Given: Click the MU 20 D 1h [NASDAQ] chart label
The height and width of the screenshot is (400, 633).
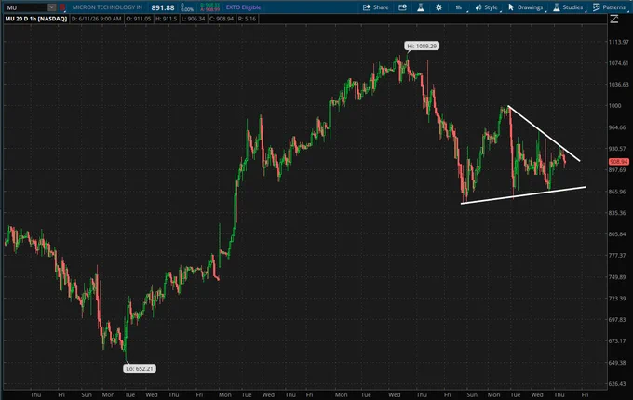Looking at the screenshot, I should point(36,19).
